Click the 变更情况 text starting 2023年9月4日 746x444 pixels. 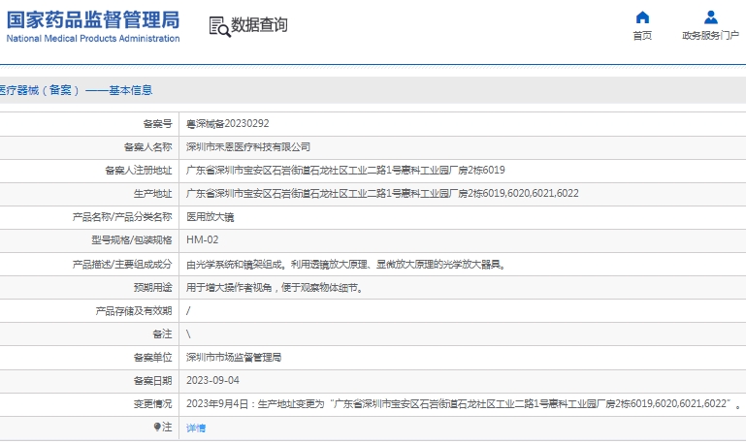click(464, 403)
